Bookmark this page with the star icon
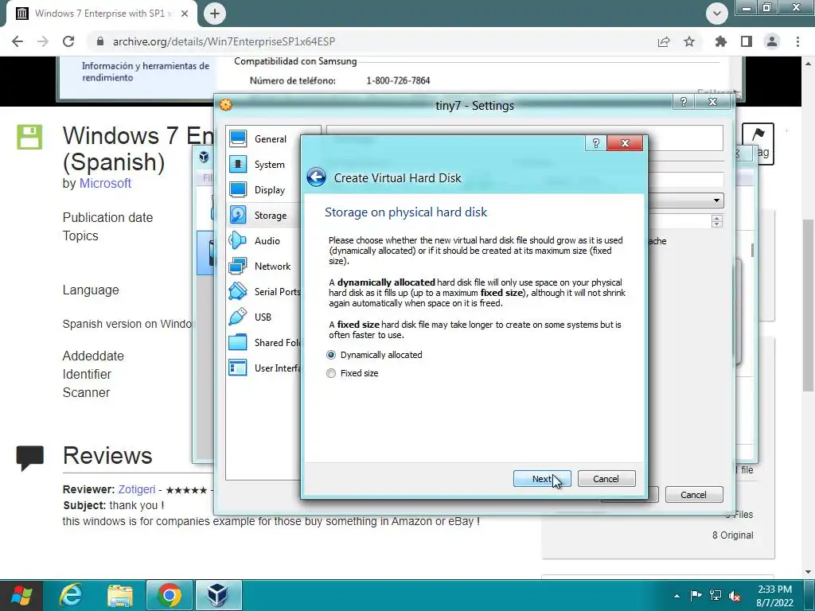This screenshot has width=815, height=611. click(x=689, y=41)
